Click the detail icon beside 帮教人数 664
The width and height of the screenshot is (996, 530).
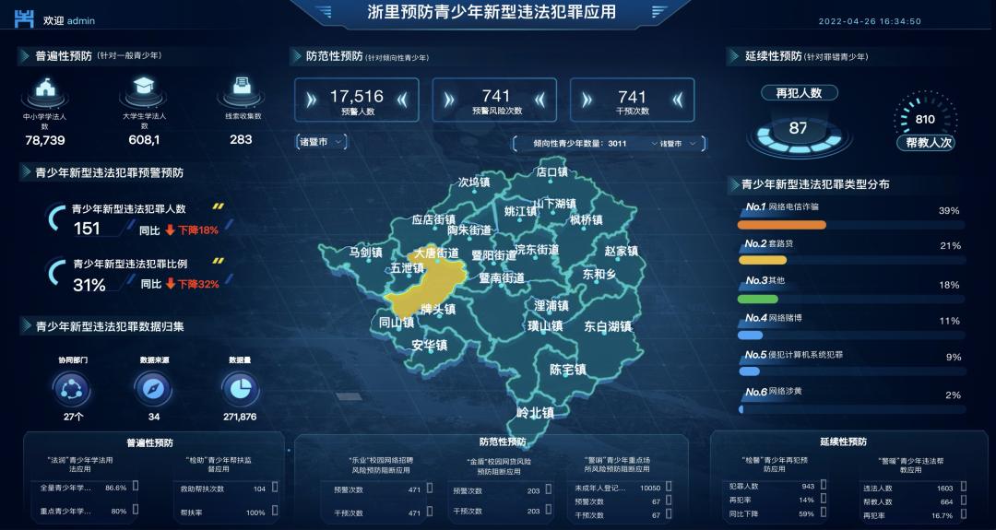click(x=965, y=501)
